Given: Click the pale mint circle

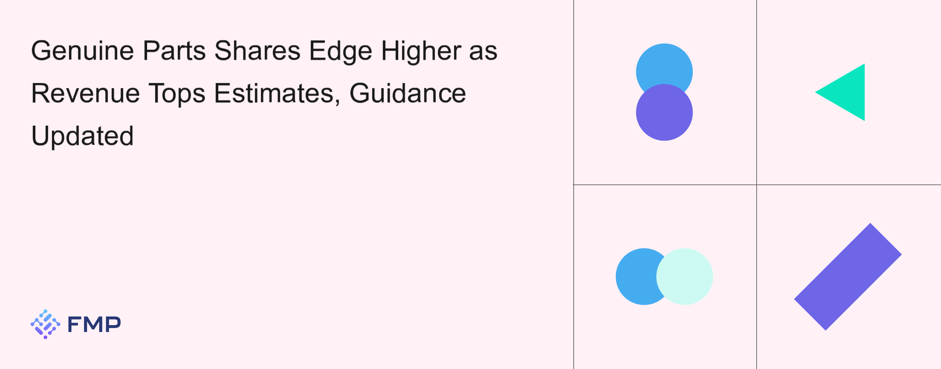Looking at the screenshot, I should [685, 277].
